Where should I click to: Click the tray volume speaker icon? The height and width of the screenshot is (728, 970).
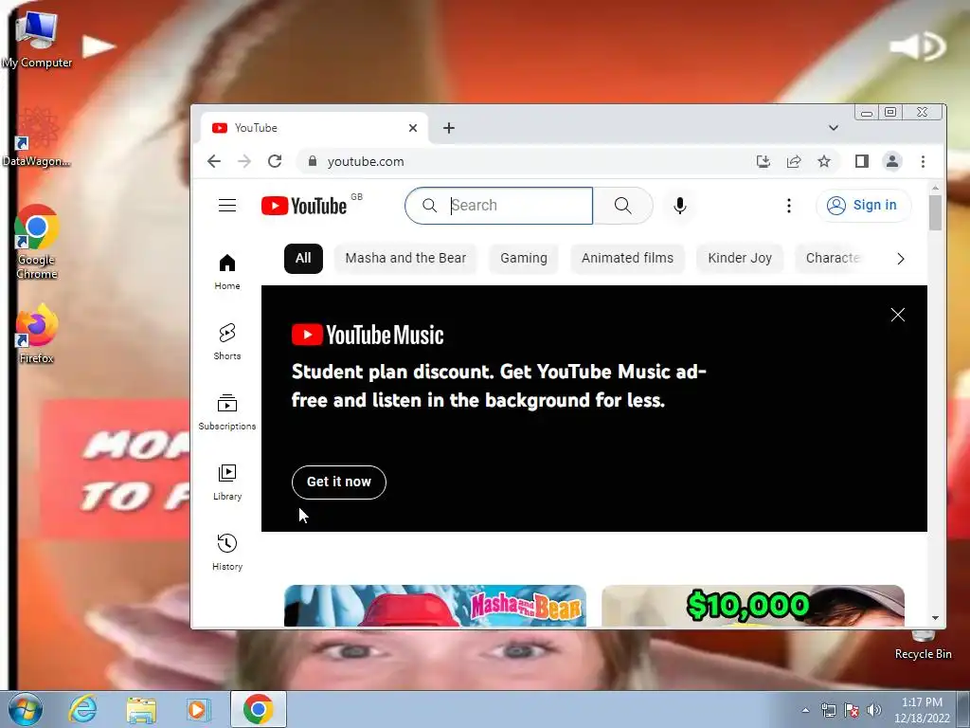click(874, 710)
